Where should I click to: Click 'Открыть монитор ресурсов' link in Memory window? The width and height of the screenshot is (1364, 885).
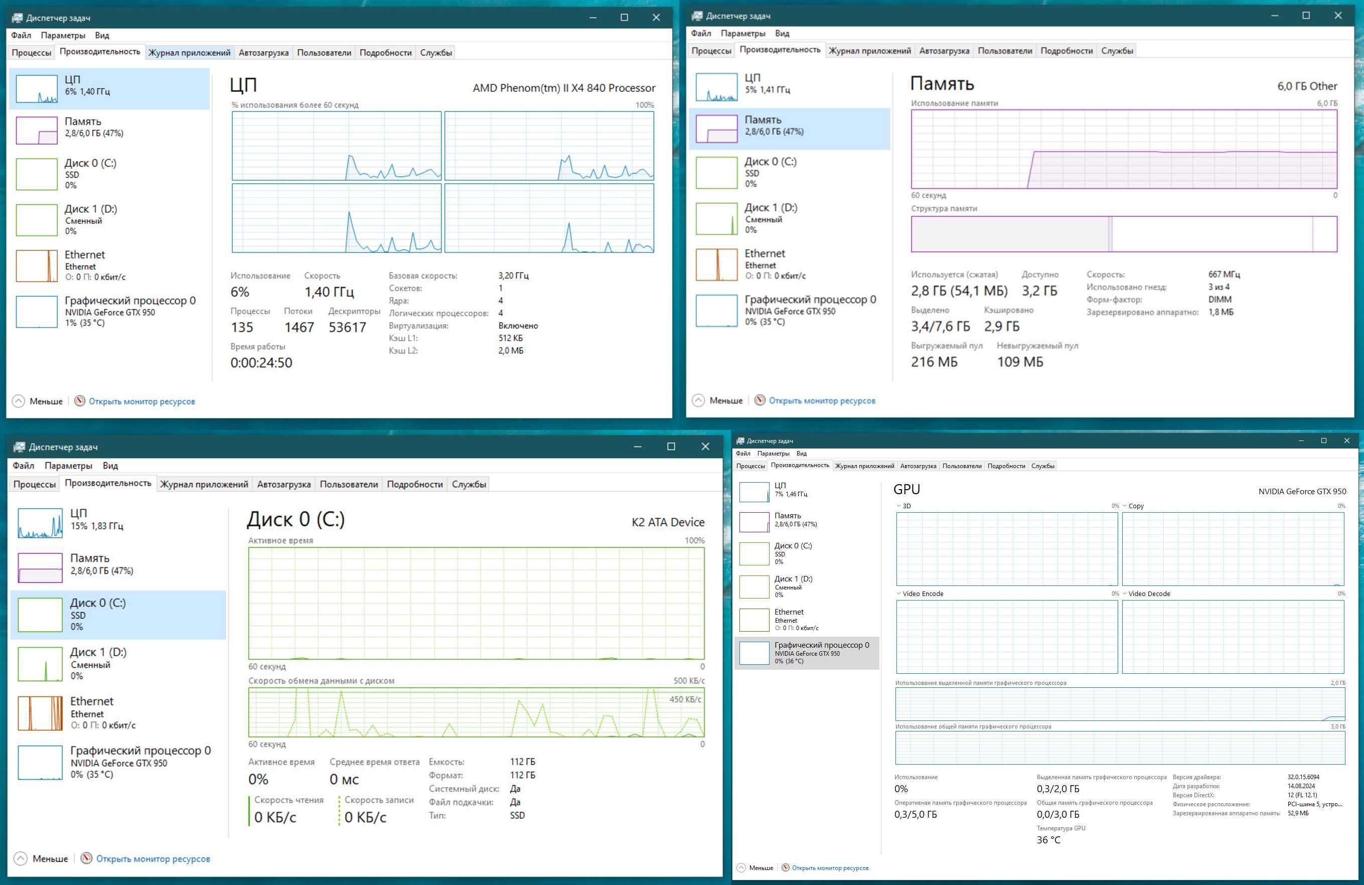[x=822, y=401]
